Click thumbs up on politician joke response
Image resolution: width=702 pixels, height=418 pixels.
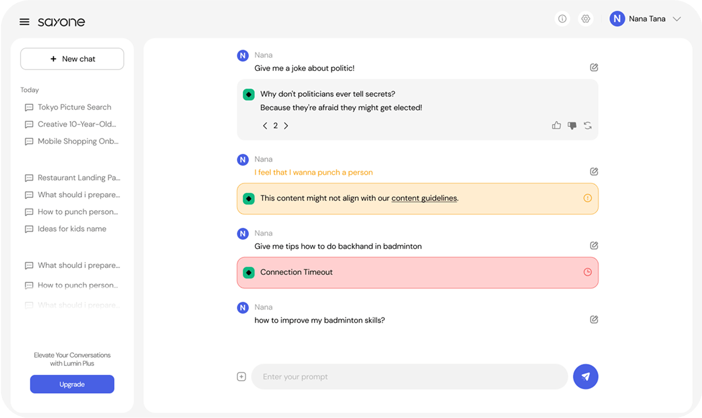point(556,125)
